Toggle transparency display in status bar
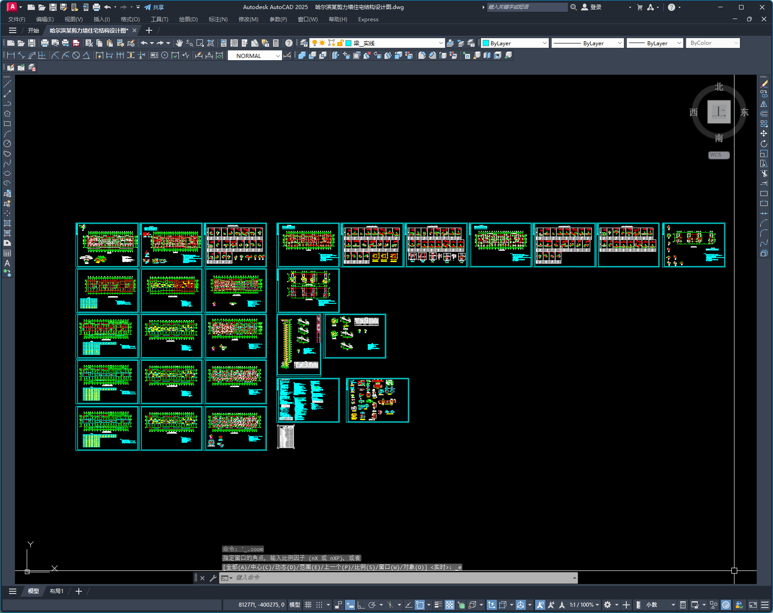This screenshot has height=613, width=773. click(x=450, y=605)
